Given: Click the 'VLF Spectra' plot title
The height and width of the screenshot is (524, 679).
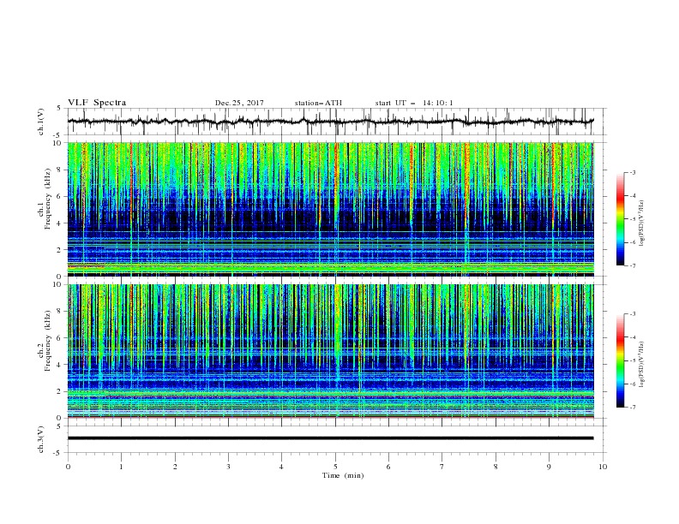Looking at the screenshot, I should click(x=97, y=103).
